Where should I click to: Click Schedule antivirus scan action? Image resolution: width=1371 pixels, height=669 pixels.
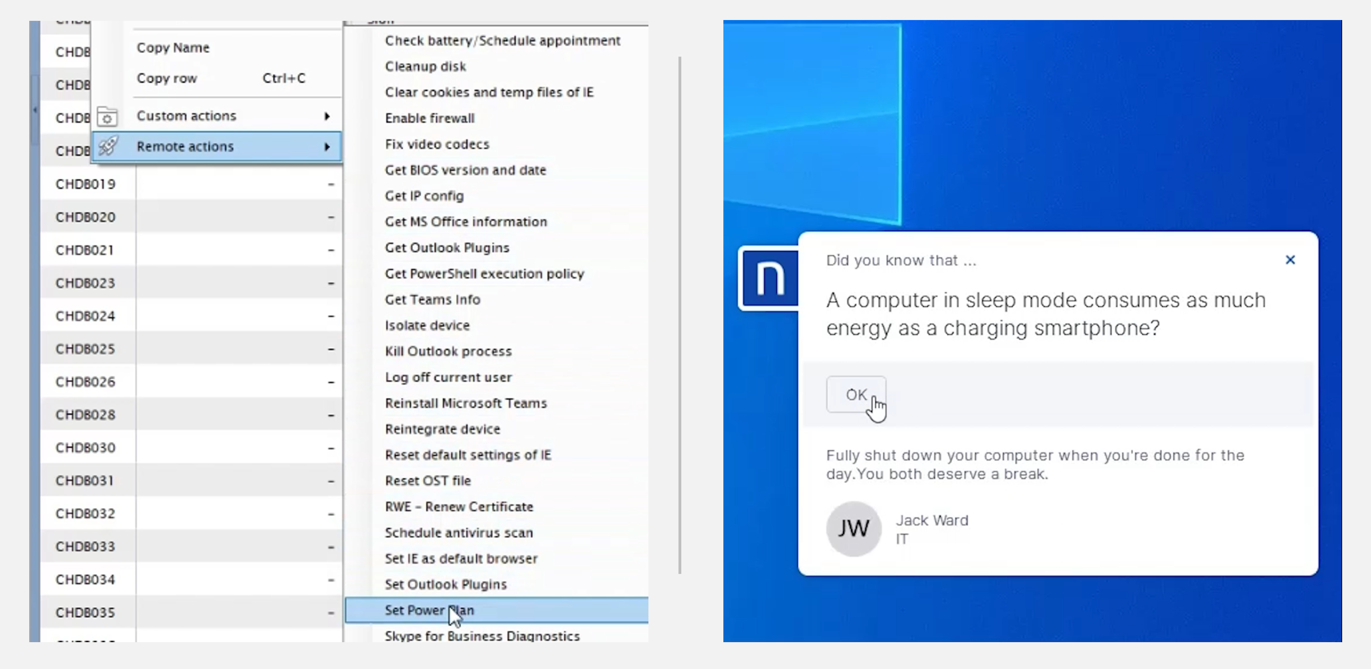[x=458, y=533]
